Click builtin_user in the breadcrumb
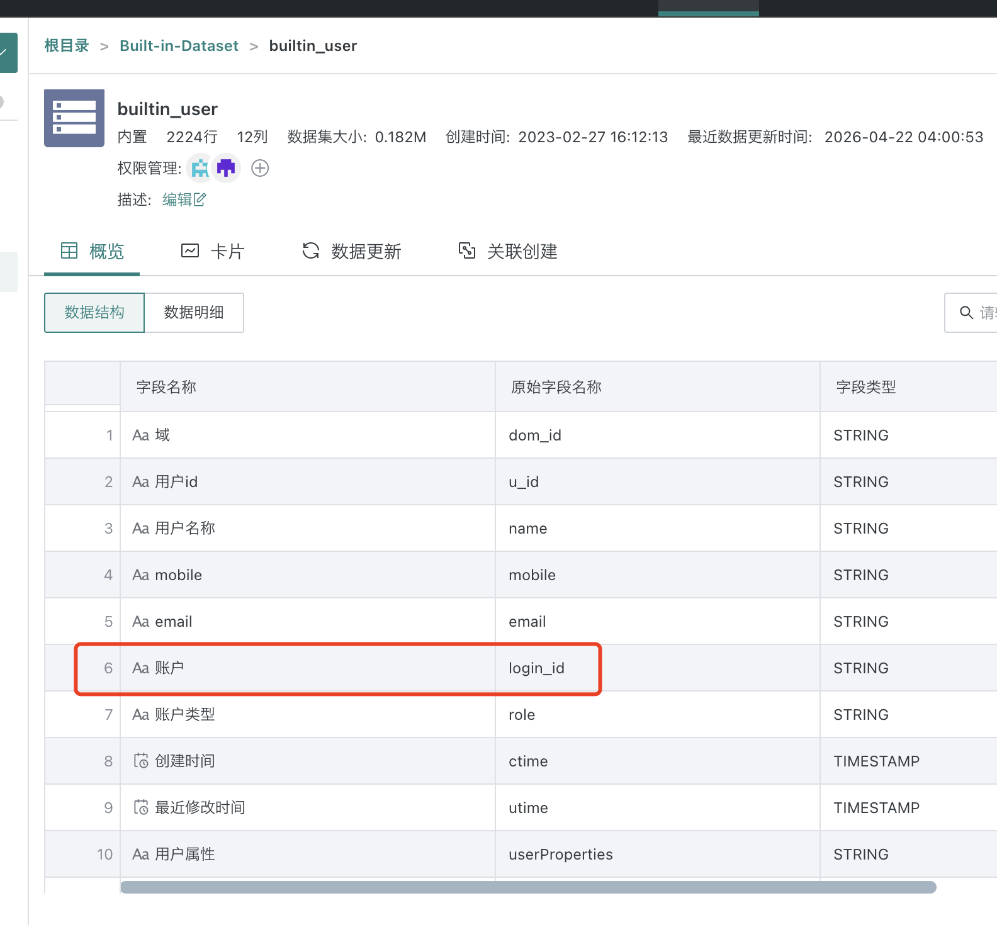 (x=313, y=46)
